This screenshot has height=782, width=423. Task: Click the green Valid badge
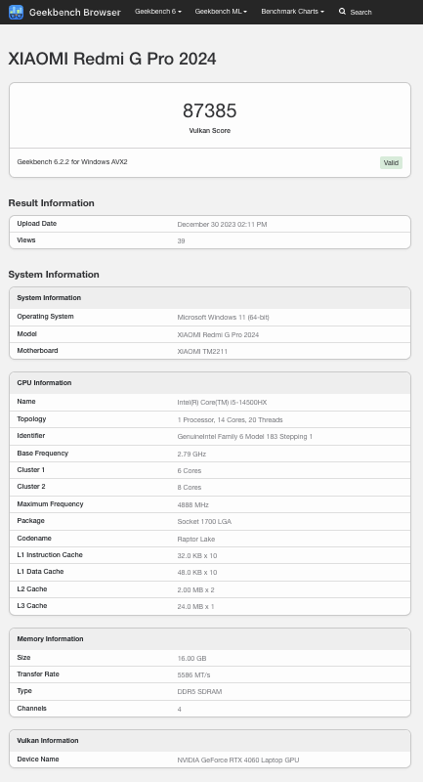tap(391, 162)
